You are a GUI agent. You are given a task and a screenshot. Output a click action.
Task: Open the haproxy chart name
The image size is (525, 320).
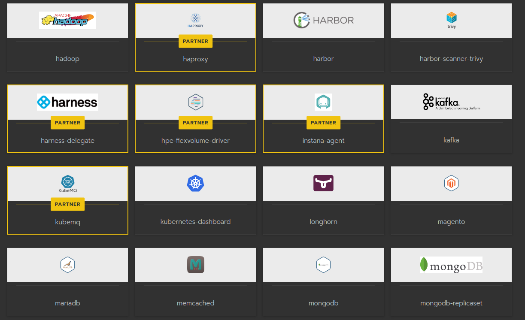pos(195,59)
